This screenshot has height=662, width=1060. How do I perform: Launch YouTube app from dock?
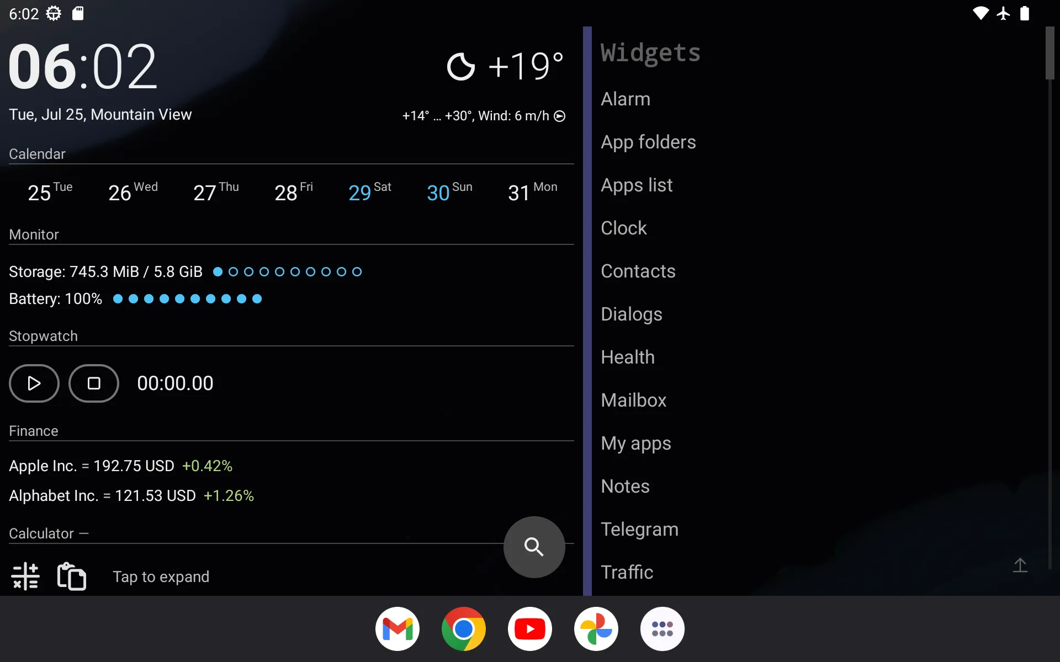click(529, 628)
